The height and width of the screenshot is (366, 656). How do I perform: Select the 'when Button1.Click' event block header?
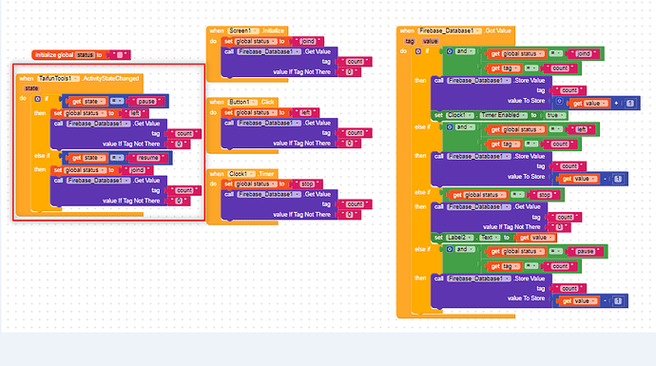(x=242, y=102)
